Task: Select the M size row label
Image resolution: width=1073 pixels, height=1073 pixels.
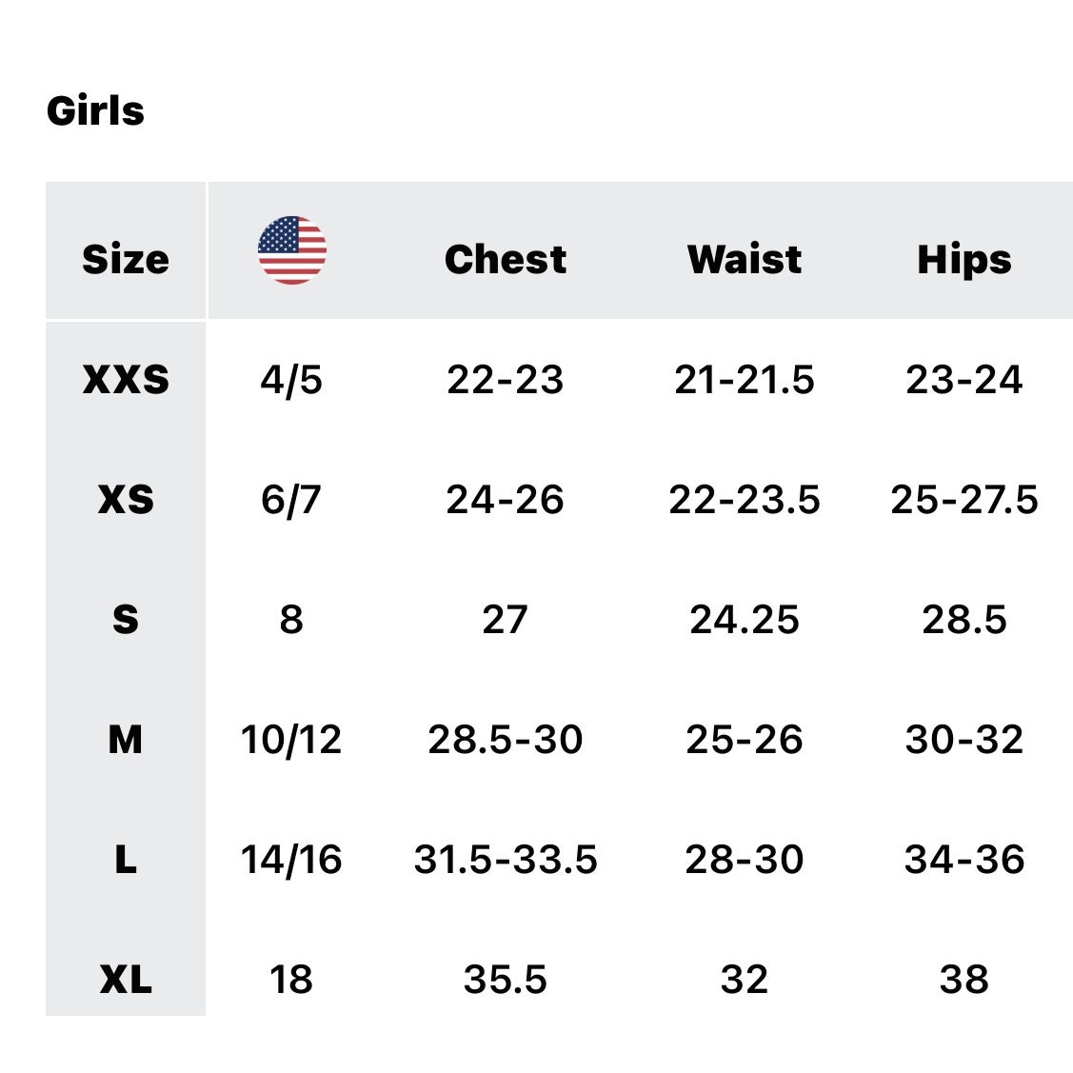Action: pyautogui.click(x=126, y=739)
